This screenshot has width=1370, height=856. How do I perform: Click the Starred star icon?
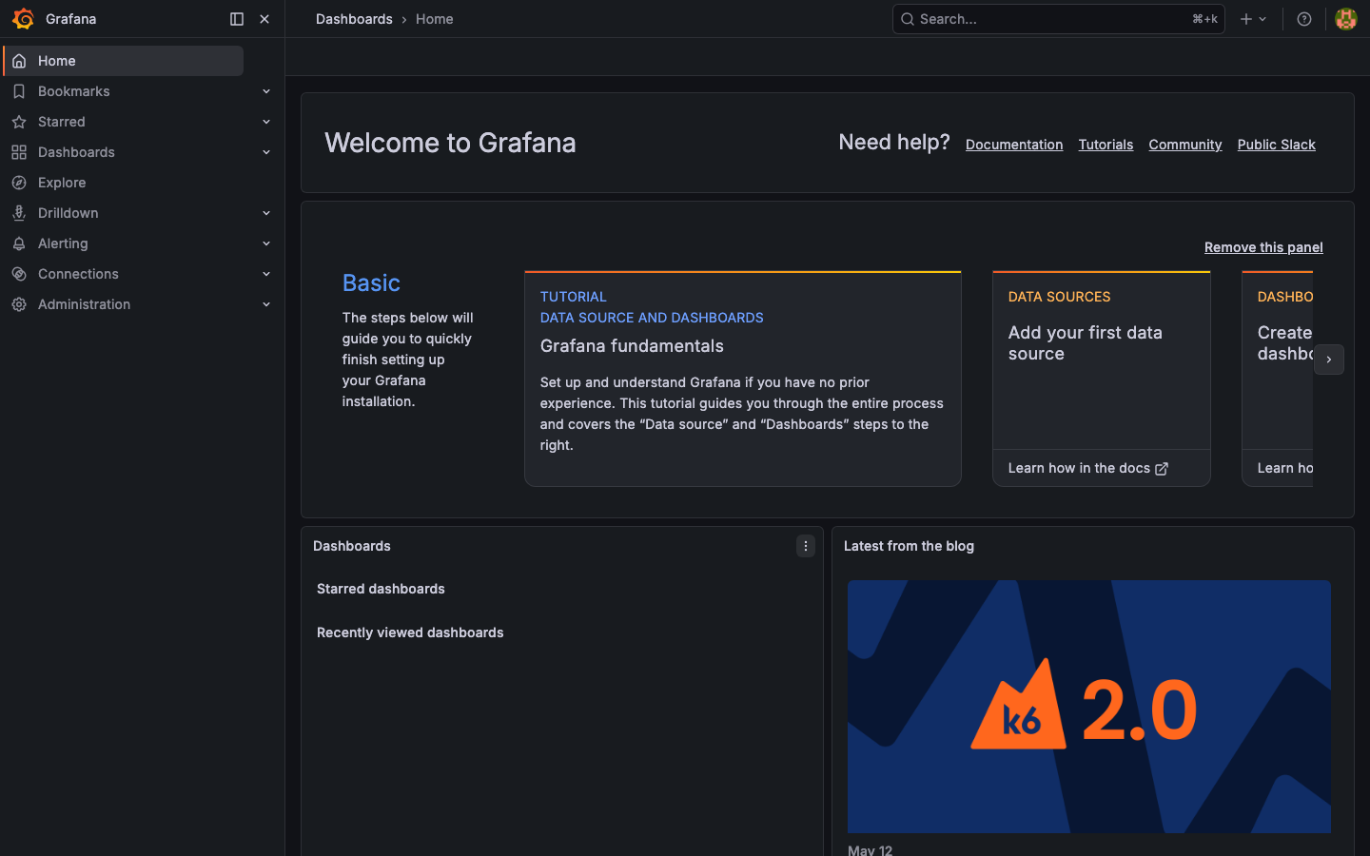click(19, 122)
